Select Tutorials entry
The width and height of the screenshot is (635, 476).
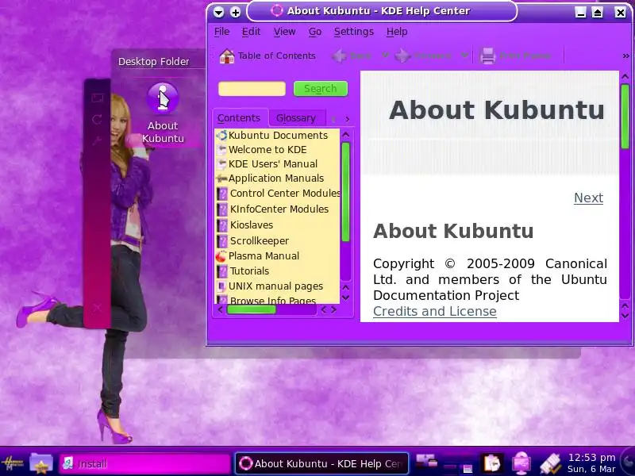click(x=249, y=271)
